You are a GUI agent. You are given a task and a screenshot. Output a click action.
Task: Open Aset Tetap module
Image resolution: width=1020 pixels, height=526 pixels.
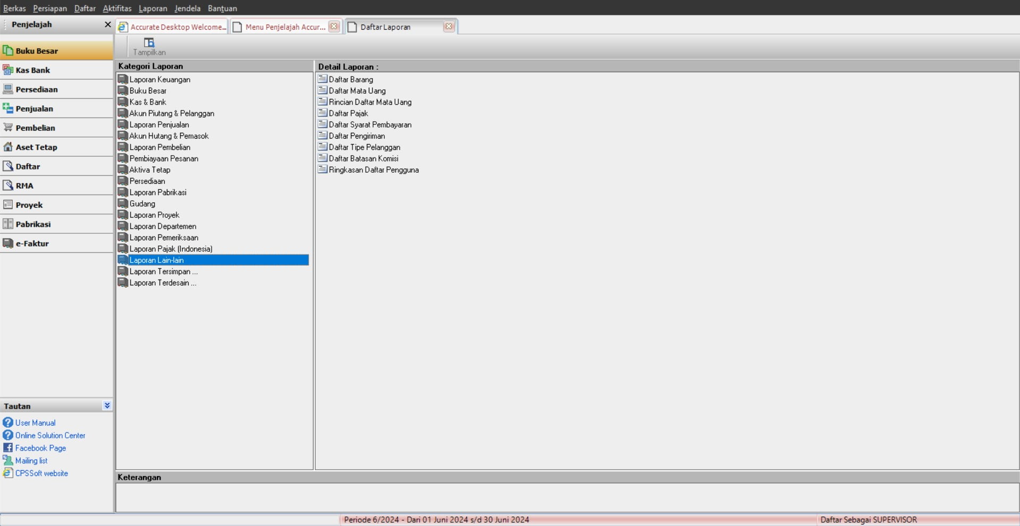click(x=36, y=147)
